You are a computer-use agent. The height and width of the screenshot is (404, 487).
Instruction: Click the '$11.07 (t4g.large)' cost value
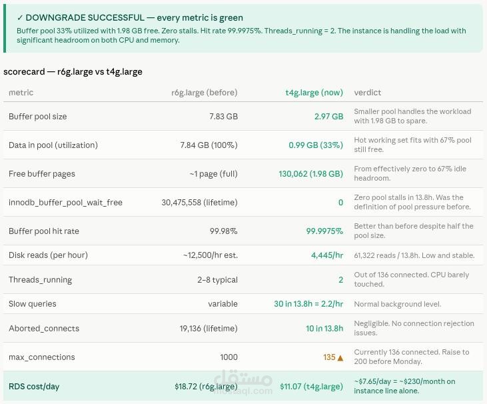tap(312, 387)
